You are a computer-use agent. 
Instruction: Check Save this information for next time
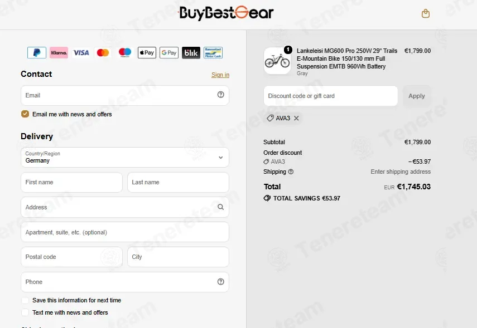click(25, 300)
